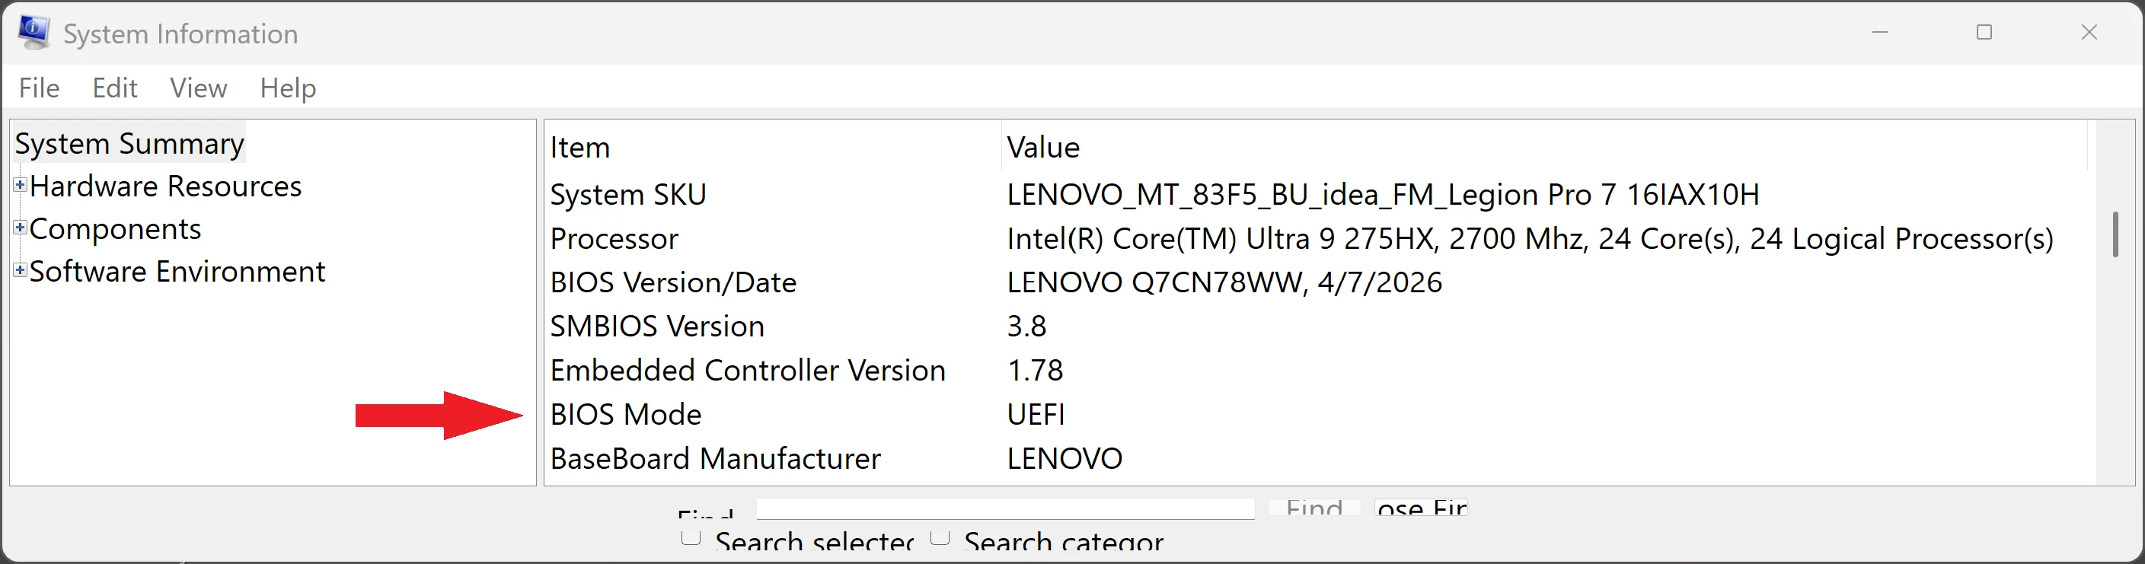This screenshot has width=2145, height=564.
Task: Click the vertical scrollbar thumb
Action: tap(2115, 234)
